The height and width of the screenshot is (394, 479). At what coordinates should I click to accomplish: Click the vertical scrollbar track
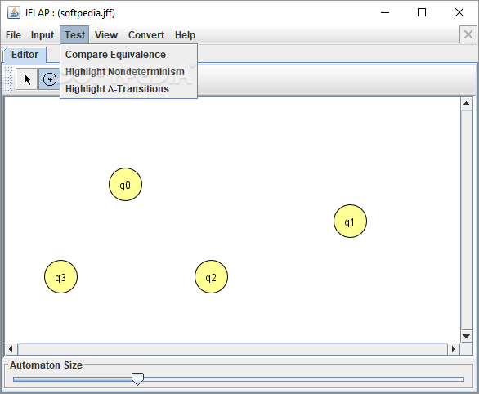pyautogui.click(x=466, y=220)
